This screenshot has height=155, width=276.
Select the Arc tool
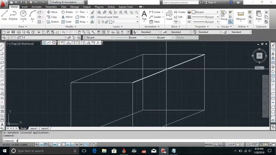[x=33, y=15]
